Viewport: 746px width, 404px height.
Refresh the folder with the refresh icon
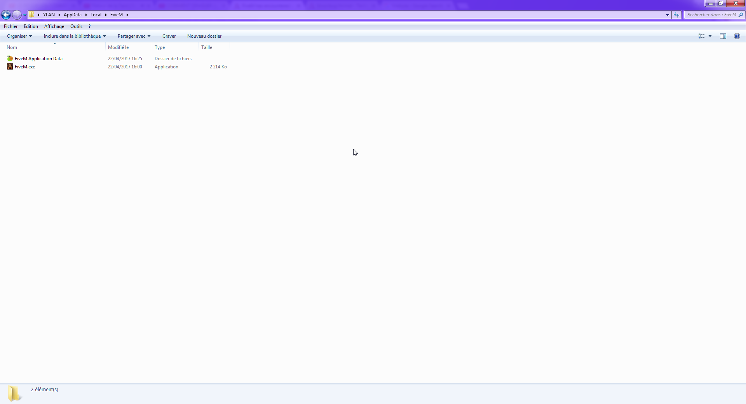(676, 15)
